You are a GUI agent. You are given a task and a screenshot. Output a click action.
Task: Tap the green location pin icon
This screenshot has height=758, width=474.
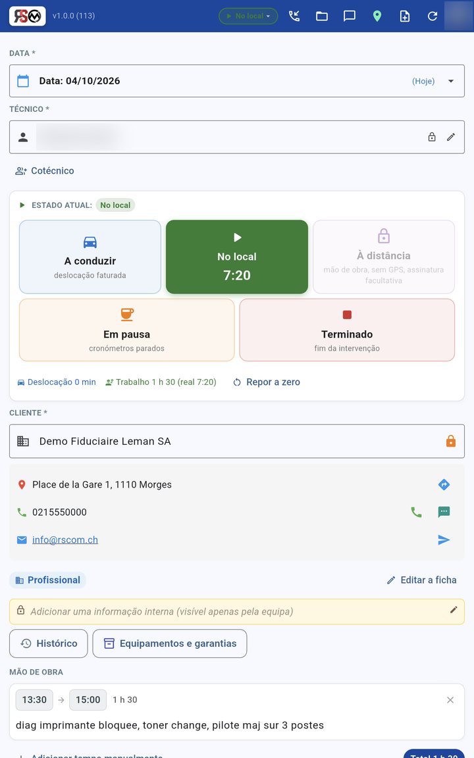click(x=377, y=16)
